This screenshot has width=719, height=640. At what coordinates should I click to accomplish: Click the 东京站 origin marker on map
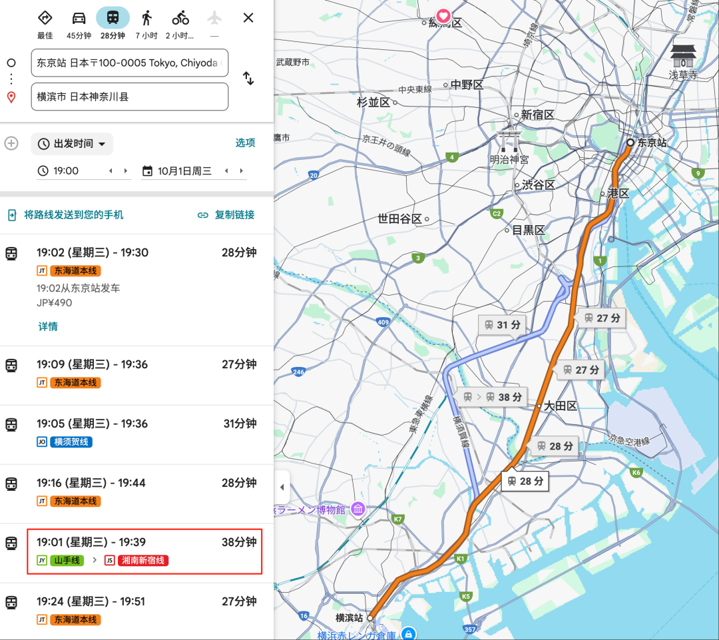click(630, 143)
